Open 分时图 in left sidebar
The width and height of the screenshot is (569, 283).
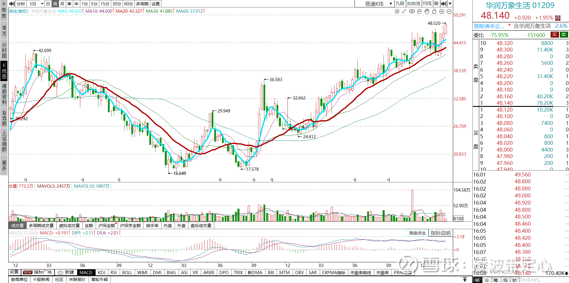click(4, 50)
